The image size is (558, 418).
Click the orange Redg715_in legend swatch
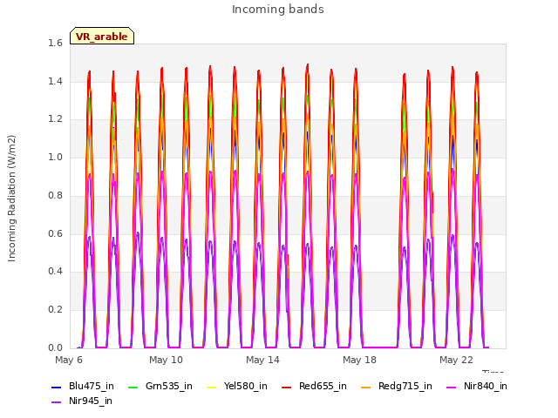[x=366, y=387]
